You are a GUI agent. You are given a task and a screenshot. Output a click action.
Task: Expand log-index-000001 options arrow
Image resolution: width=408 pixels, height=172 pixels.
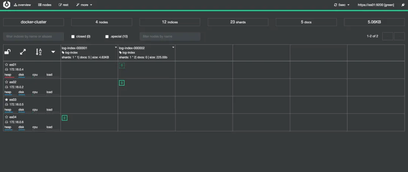[116, 48]
